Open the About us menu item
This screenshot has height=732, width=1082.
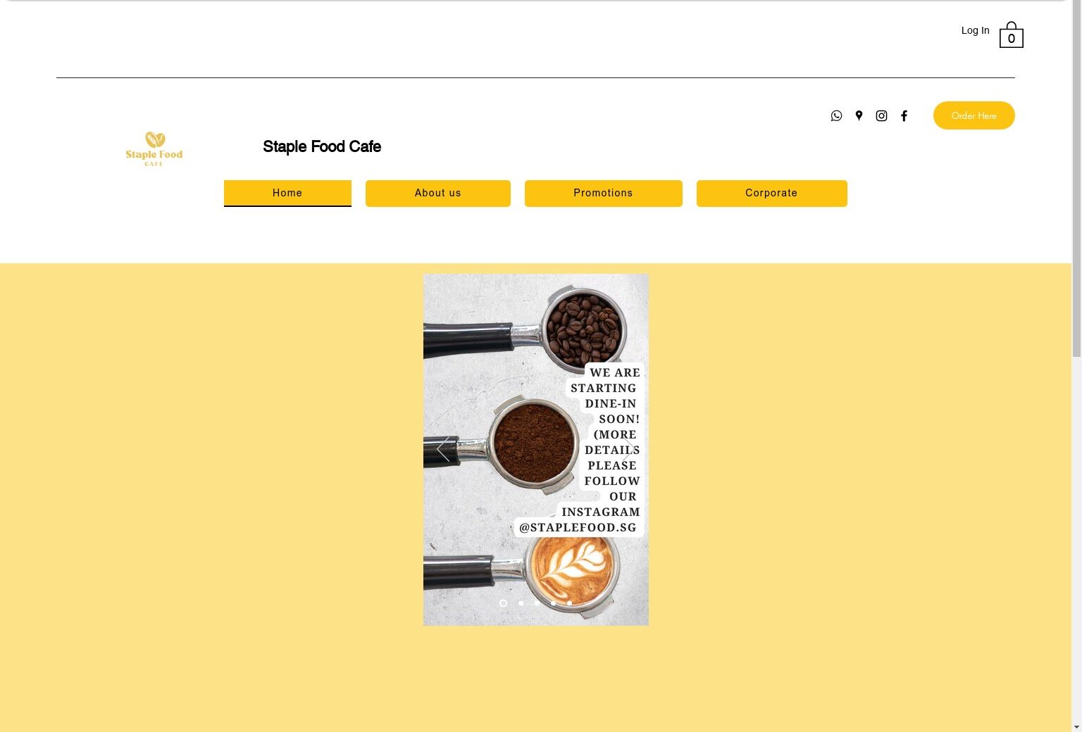tap(438, 194)
